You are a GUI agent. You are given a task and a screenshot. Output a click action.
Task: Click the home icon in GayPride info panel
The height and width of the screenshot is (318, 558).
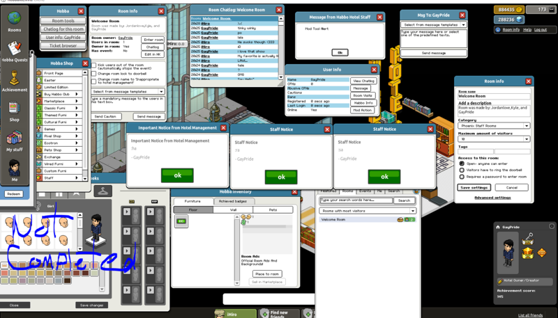pyautogui.click(x=498, y=227)
